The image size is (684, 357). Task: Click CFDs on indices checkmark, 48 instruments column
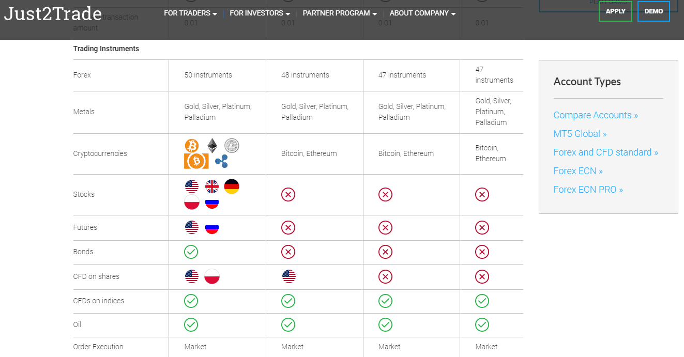(x=288, y=301)
